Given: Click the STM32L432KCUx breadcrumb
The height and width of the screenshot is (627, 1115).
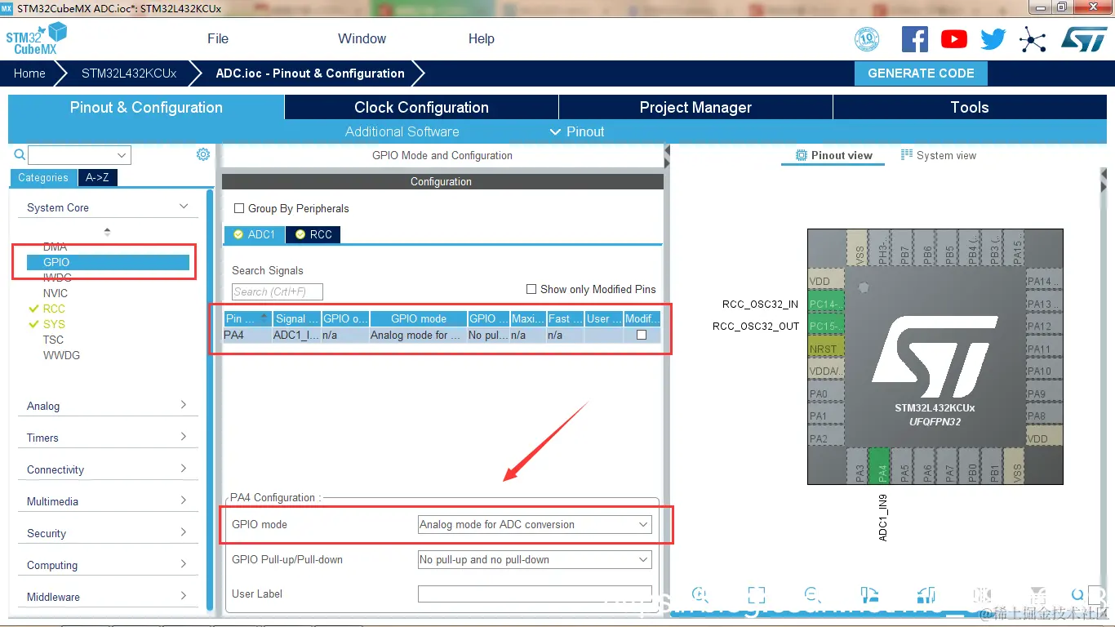Looking at the screenshot, I should click(129, 73).
